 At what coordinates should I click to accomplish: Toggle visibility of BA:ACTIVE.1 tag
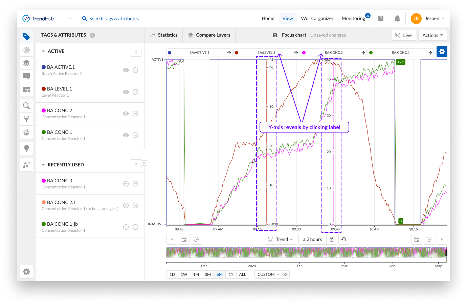(126, 70)
